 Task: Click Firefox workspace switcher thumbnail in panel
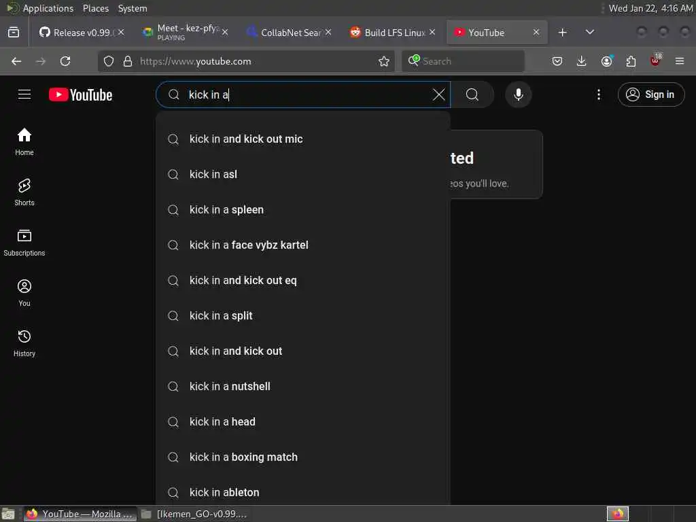click(618, 514)
